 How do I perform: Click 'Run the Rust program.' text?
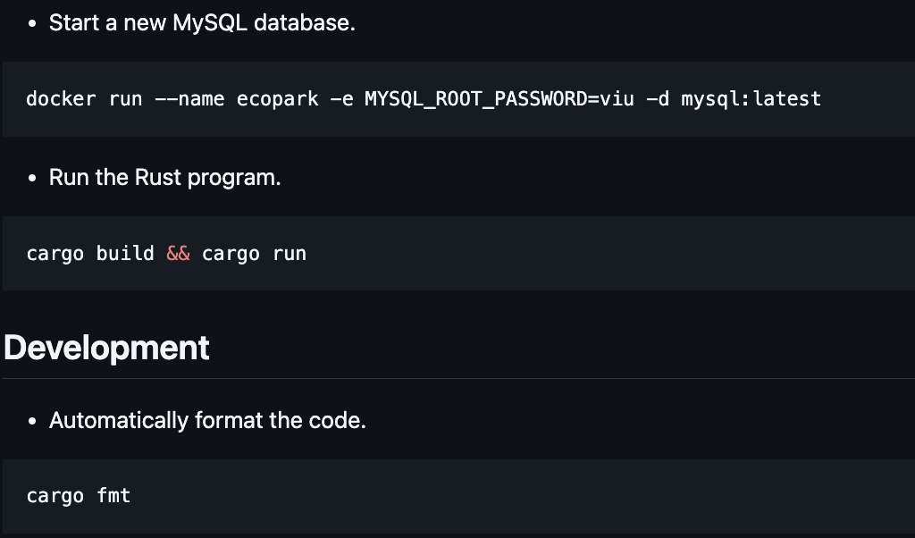[x=164, y=177]
